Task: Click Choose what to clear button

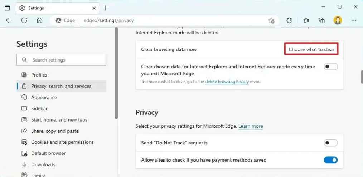Action: tap(311, 49)
